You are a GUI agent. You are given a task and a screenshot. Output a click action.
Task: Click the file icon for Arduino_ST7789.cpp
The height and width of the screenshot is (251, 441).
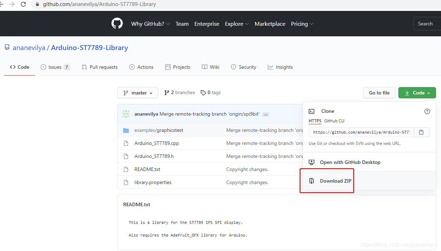click(126, 143)
